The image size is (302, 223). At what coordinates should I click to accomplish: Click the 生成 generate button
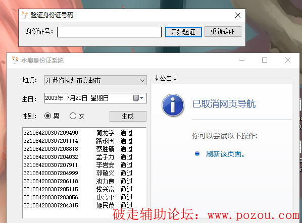click(x=128, y=116)
